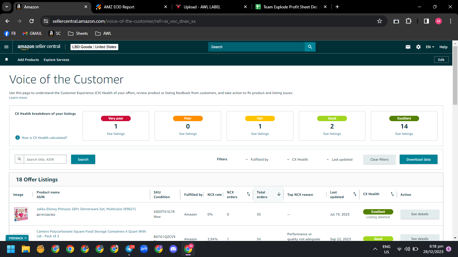Open the Sheets bookmark folder
Screen dimensions: 458x257
pos(78,33)
